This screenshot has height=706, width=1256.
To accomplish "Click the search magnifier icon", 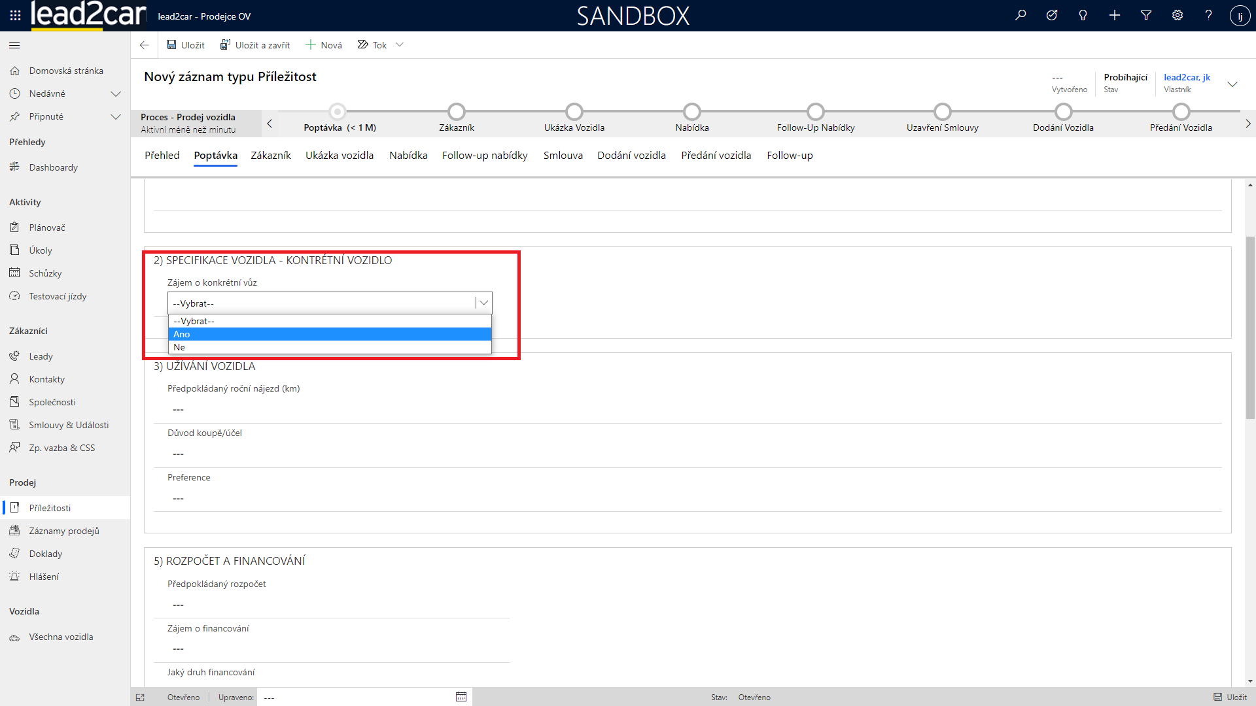I will (x=1020, y=16).
